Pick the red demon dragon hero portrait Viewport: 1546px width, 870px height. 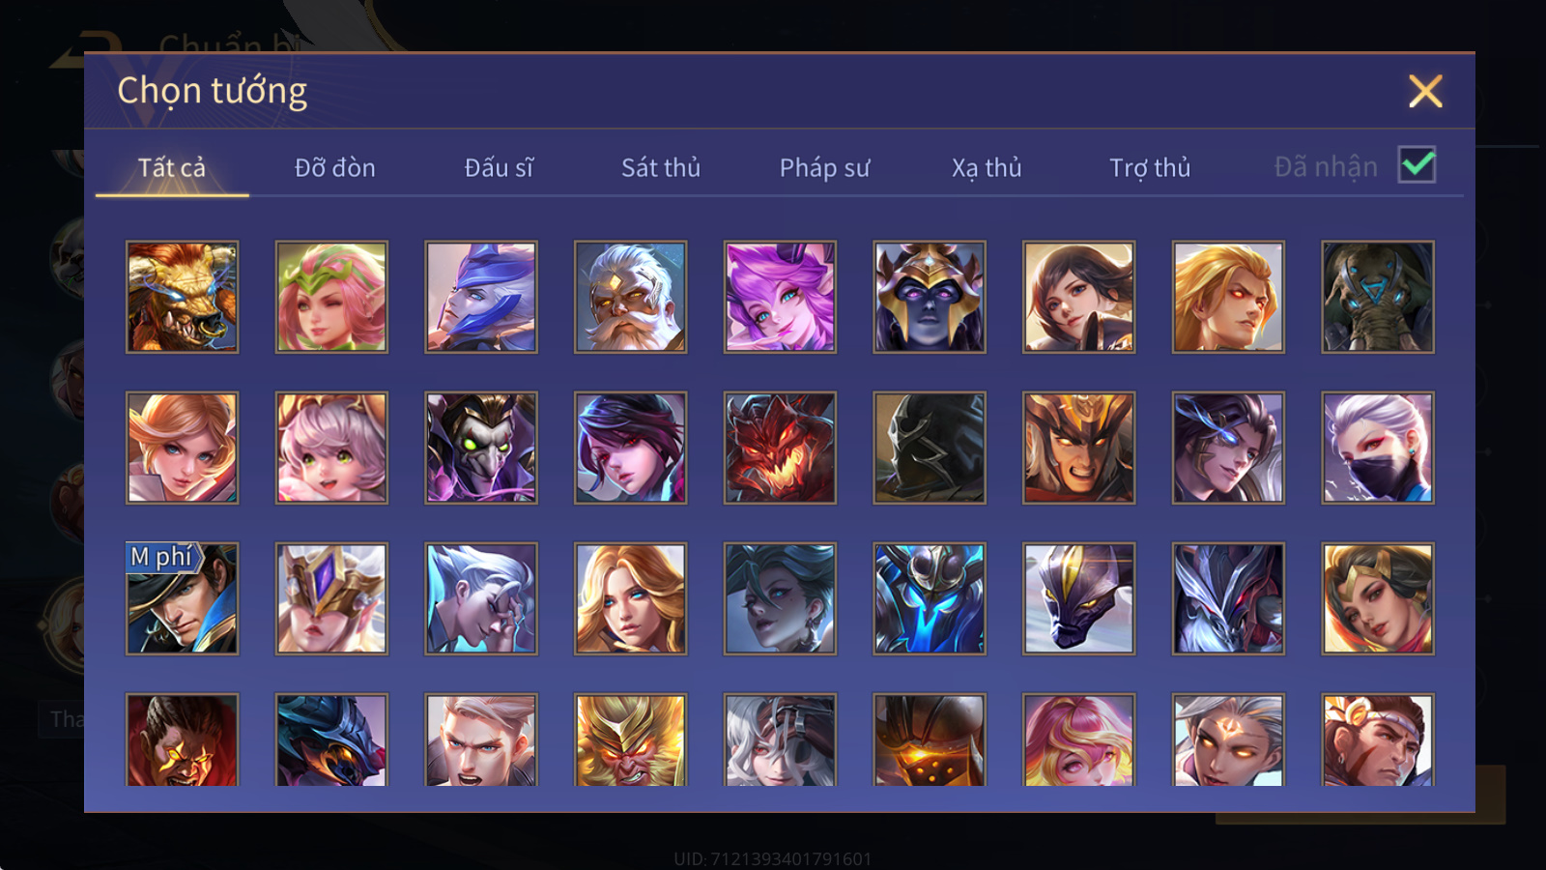(780, 448)
